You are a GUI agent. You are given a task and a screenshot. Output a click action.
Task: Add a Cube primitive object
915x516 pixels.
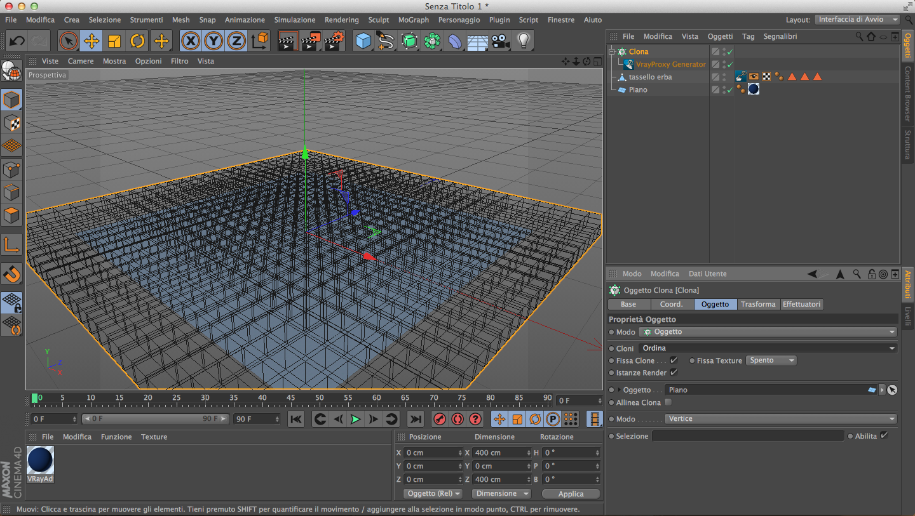click(363, 42)
